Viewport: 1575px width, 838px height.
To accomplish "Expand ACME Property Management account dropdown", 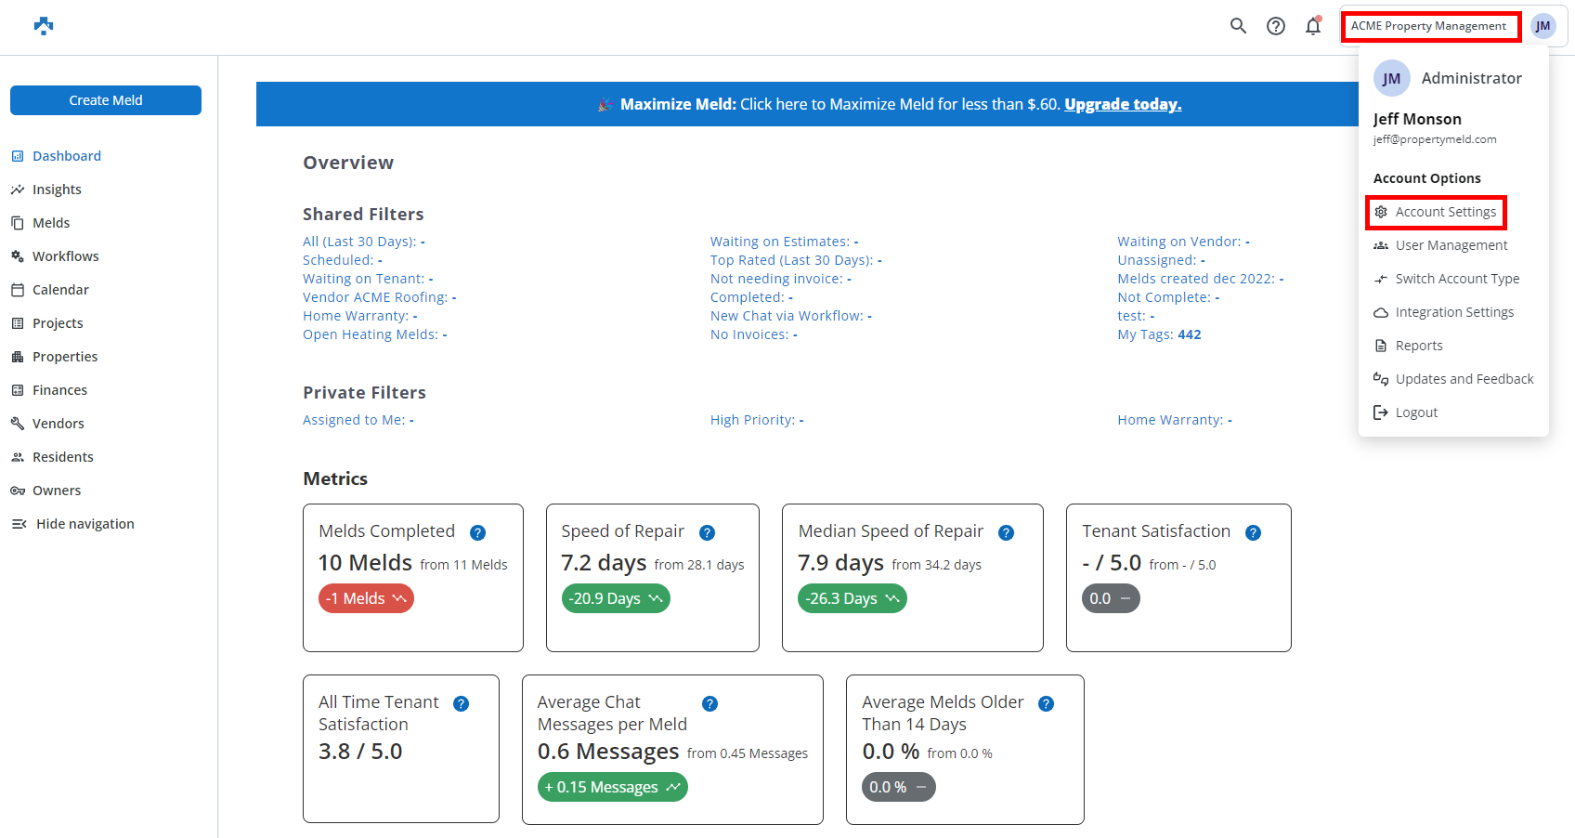I will tap(1428, 26).
